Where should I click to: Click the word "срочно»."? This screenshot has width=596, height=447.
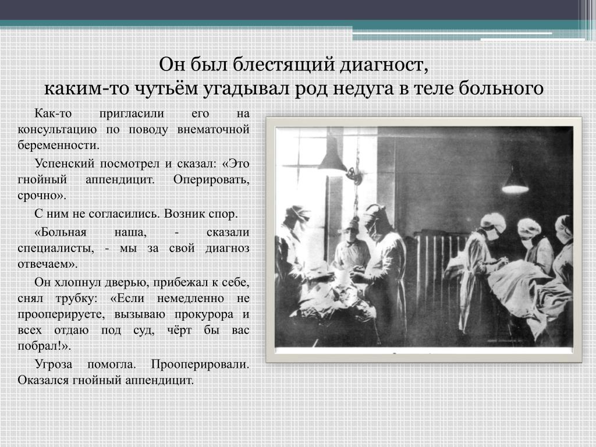[42, 196]
